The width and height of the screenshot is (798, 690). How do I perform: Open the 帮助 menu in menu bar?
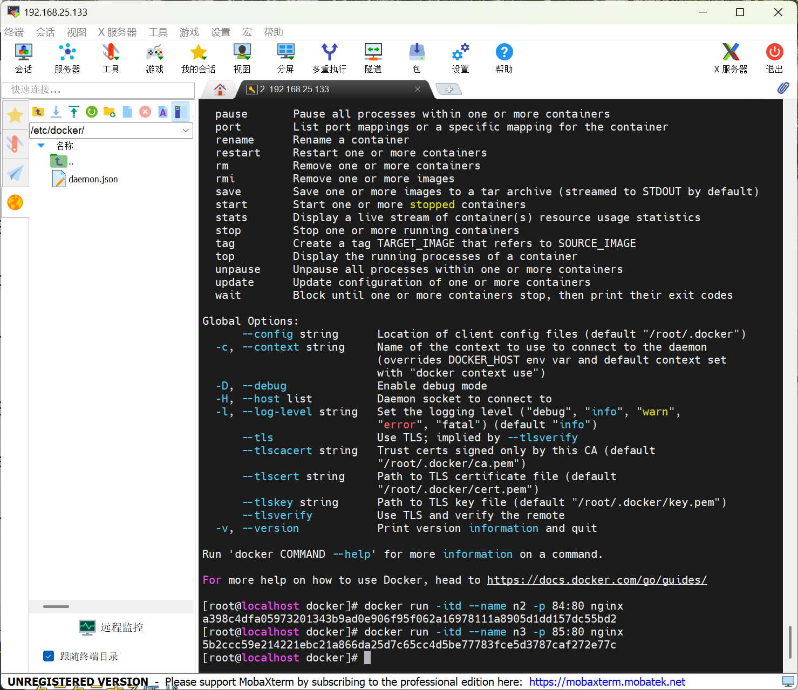click(x=274, y=32)
